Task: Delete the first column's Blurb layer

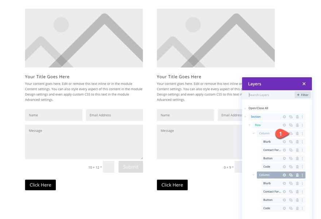Action: click(297, 142)
